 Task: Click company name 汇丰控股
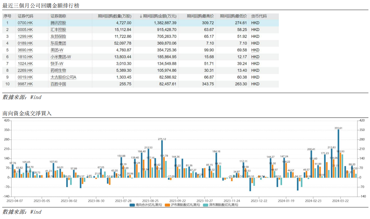point(58,30)
